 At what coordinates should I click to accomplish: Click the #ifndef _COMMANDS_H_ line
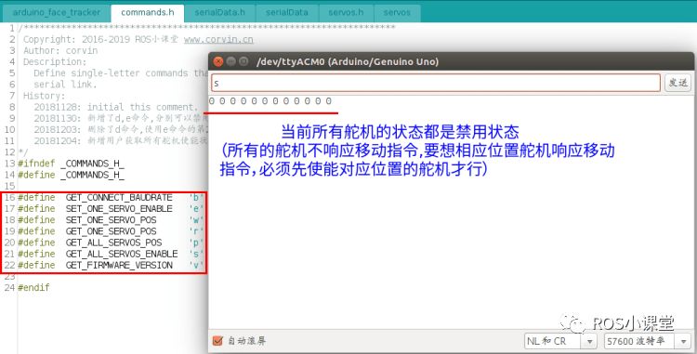coord(72,164)
